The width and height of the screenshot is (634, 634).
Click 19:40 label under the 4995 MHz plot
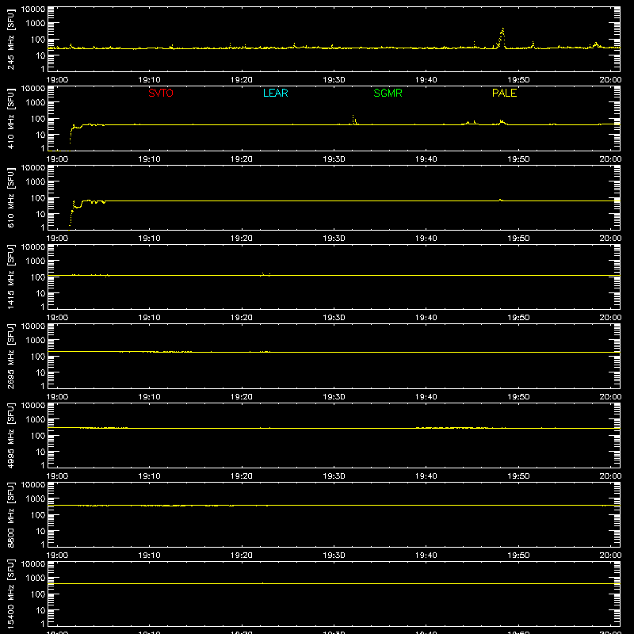pyautogui.click(x=426, y=476)
